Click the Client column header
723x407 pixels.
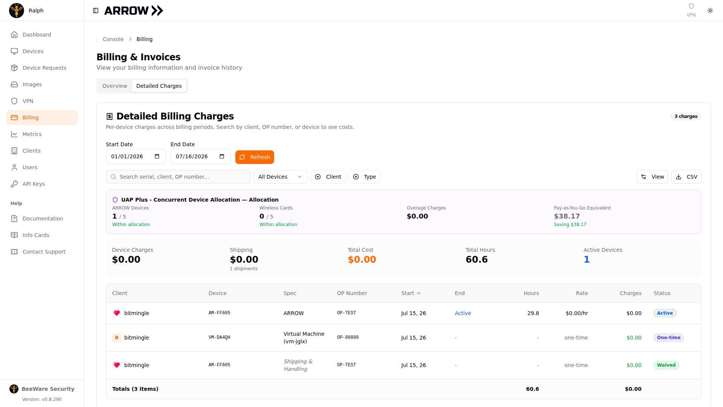(x=120, y=293)
